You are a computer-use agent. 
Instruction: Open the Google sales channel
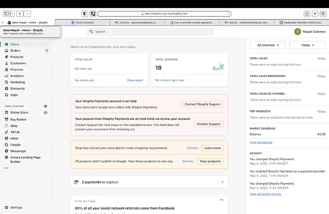tap(15, 145)
